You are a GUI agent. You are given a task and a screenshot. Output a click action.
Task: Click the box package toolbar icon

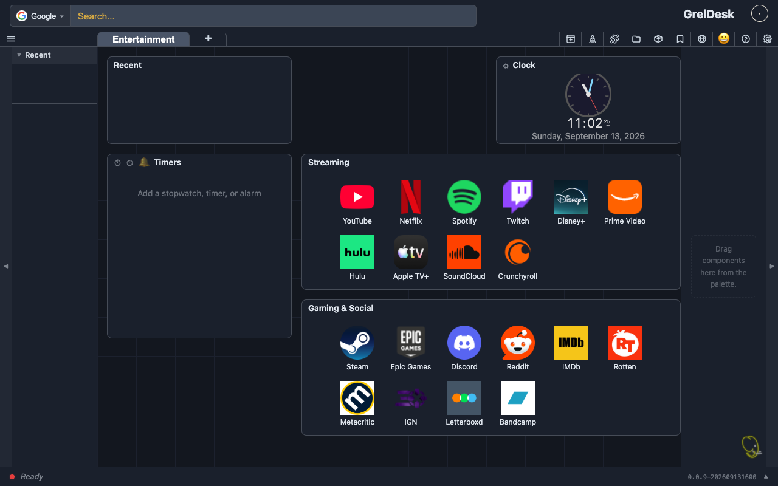click(658, 39)
